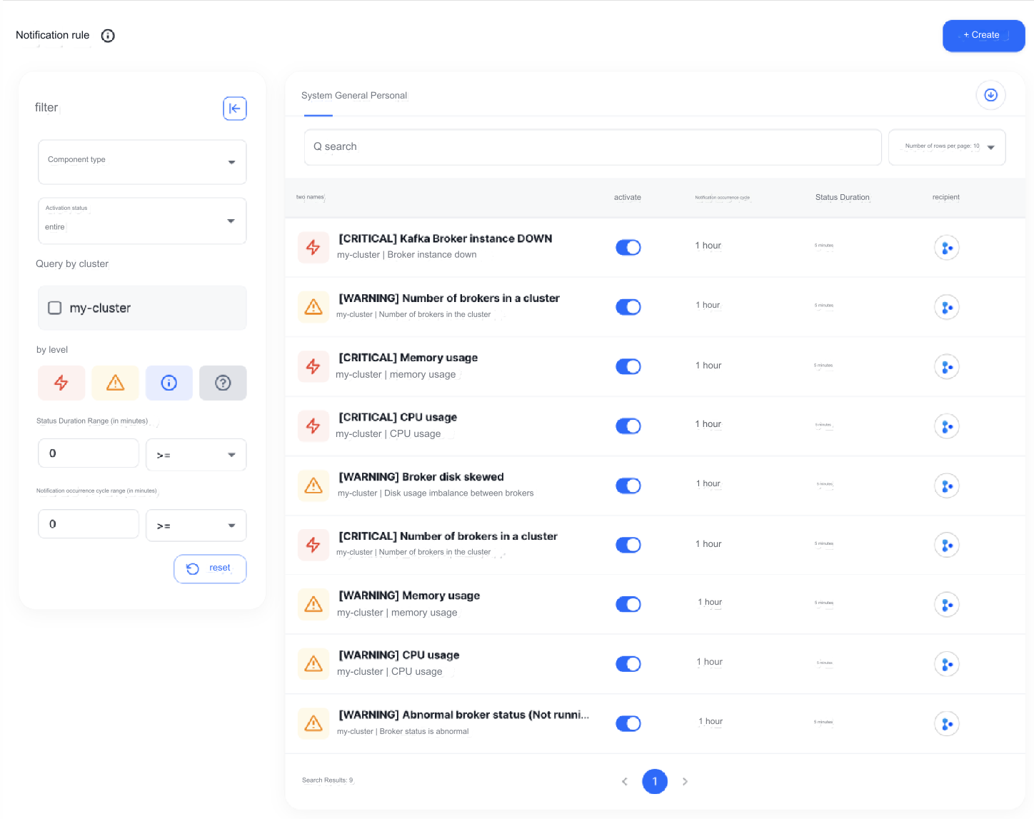This screenshot has width=1034, height=819.
Task: Filter by info level icon
Action: 169,383
